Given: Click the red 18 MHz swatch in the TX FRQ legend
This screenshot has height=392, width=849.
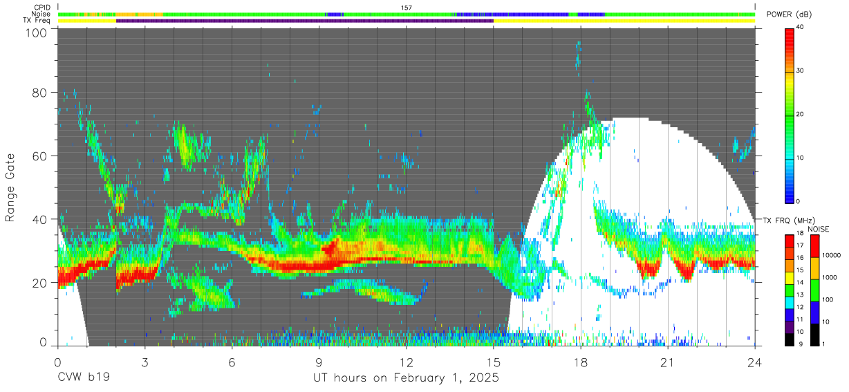Looking at the screenshot, I should click(790, 241).
